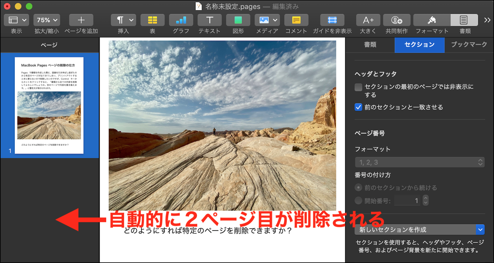Hide guides using ガイドを非表示 icon
Viewport: 494px width, 263px height.
(x=332, y=20)
